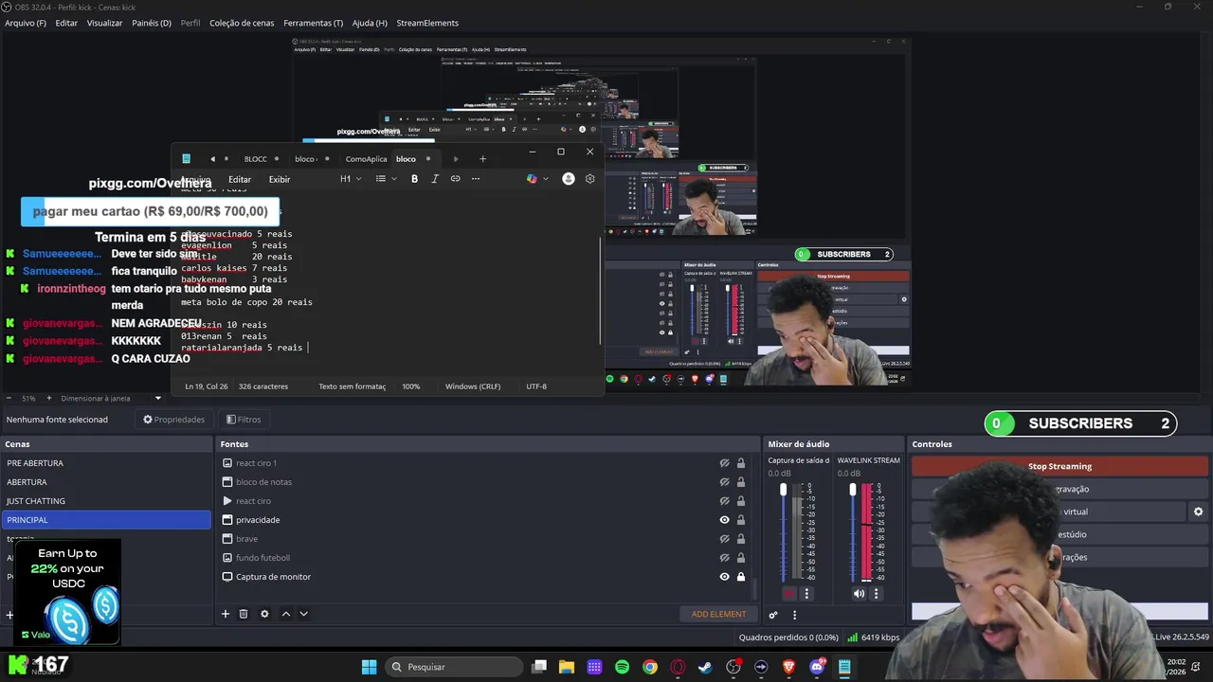This screenshot has height=682, width=1213.
Task: Open advanced audio properties gears icon
Action: (x=773, y=615)
